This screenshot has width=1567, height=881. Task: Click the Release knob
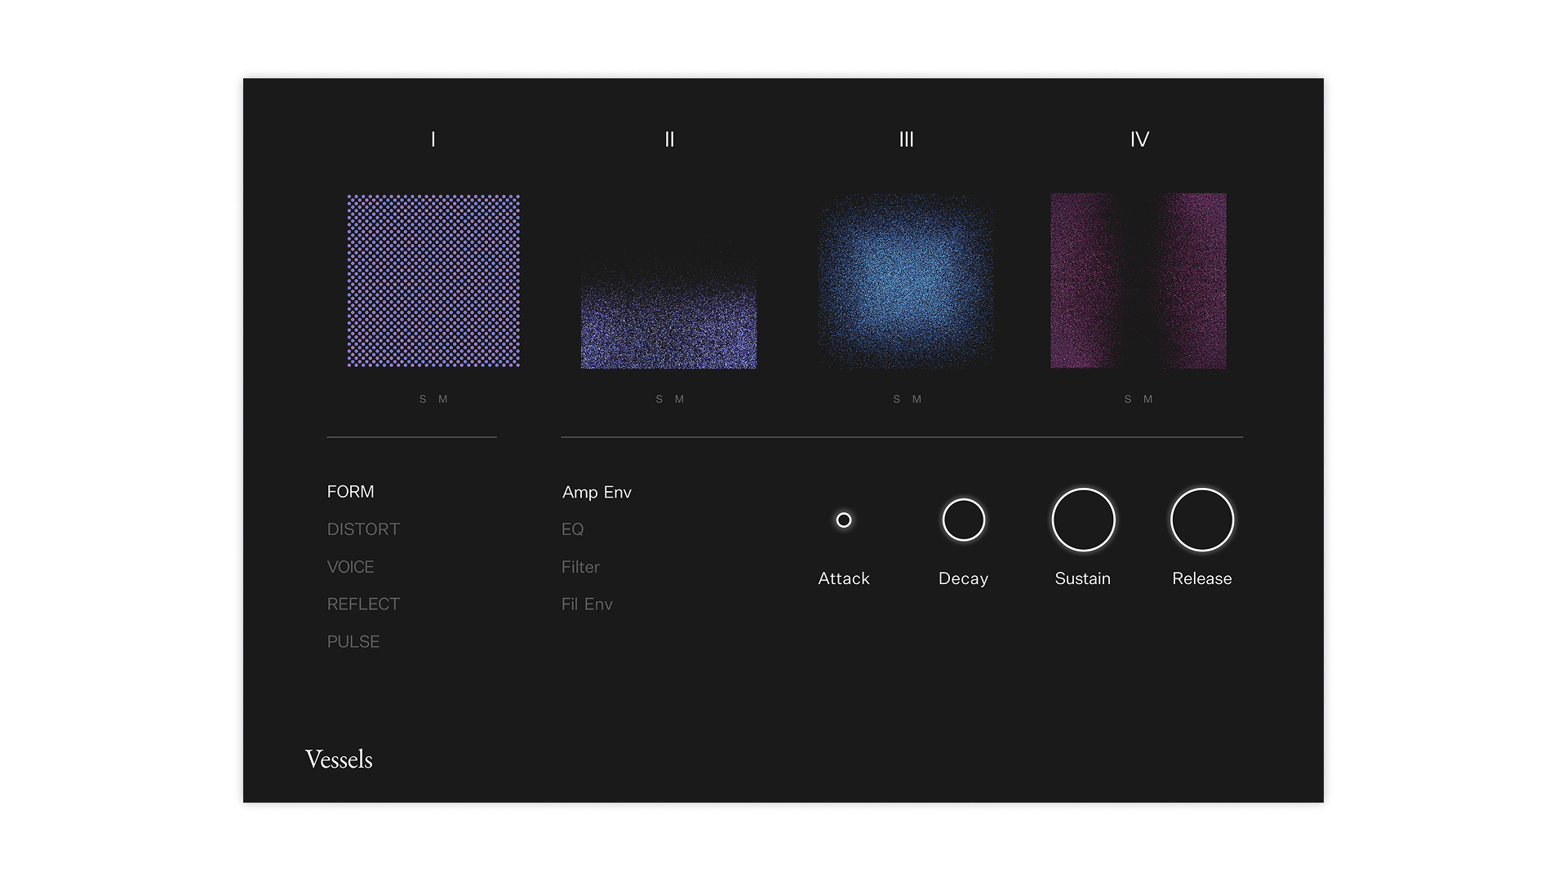[1202, 520]
